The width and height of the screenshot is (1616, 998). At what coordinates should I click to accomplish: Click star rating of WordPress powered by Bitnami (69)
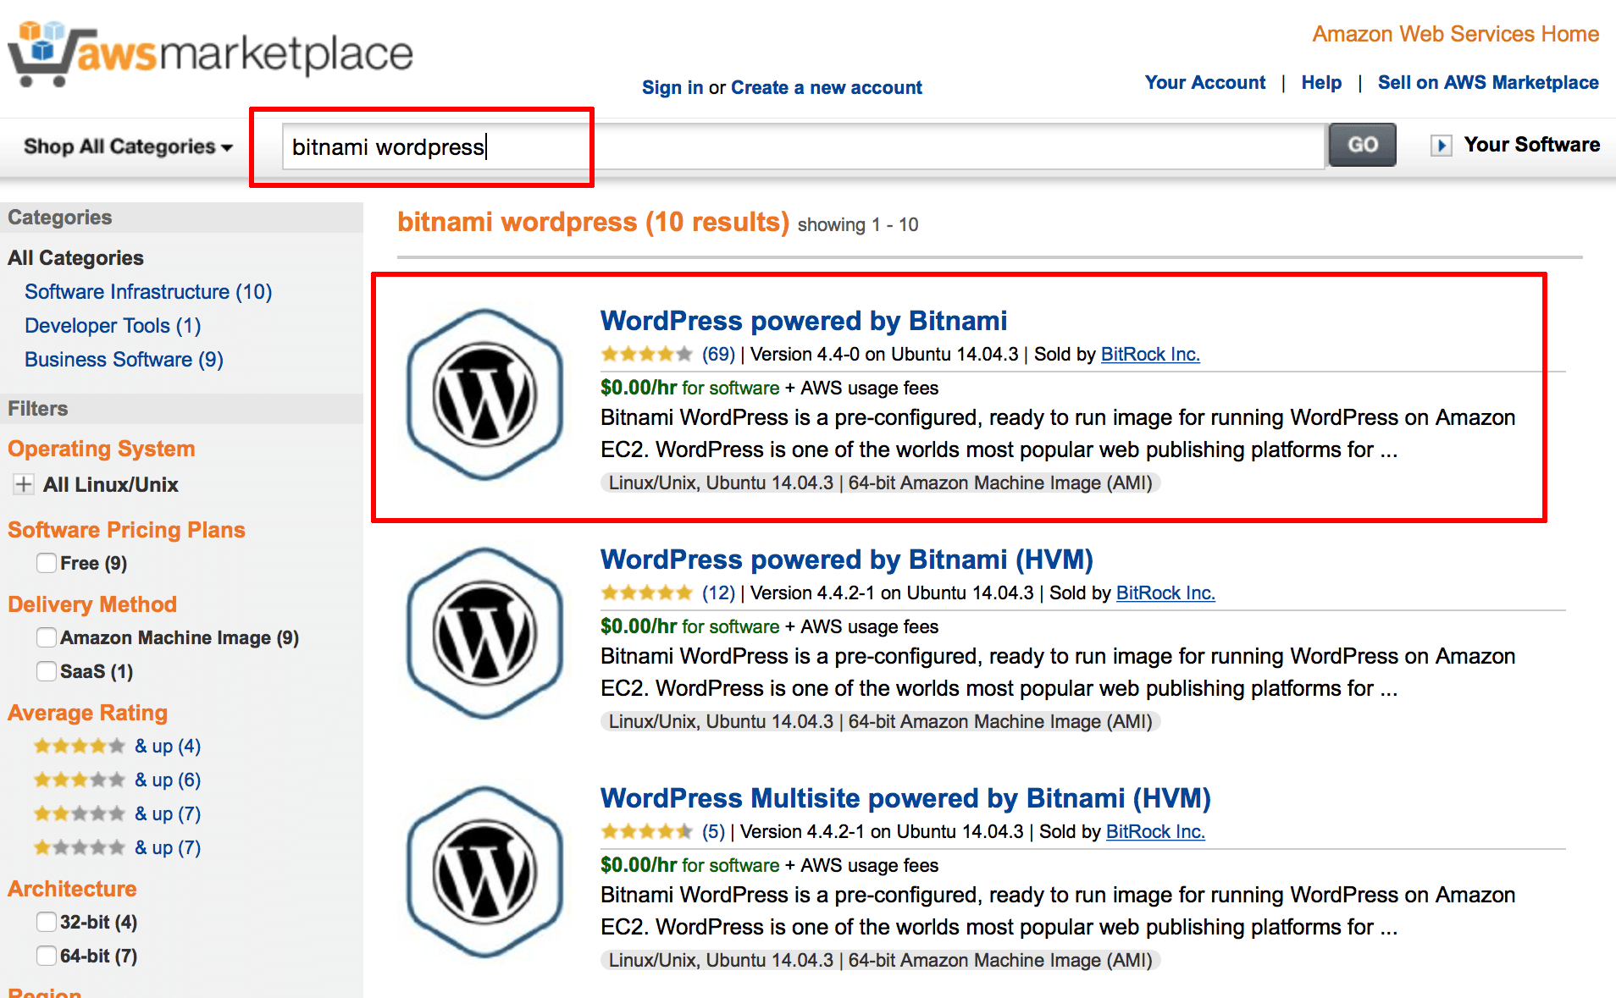coord(646,354)
